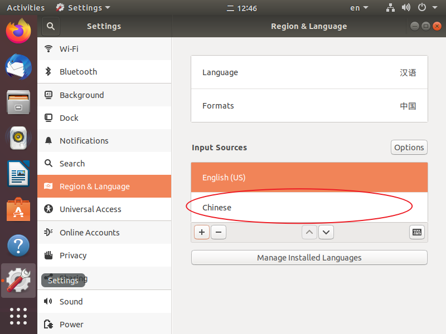Open the 'en' input source dropdown

[x=359, y=8]
